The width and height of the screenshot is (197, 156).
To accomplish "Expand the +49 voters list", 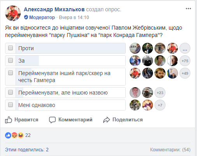I will [185, 73].
